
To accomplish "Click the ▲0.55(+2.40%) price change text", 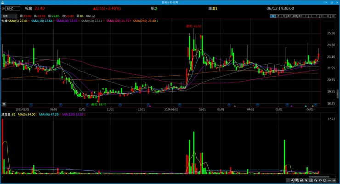I will tap(107, 9).
